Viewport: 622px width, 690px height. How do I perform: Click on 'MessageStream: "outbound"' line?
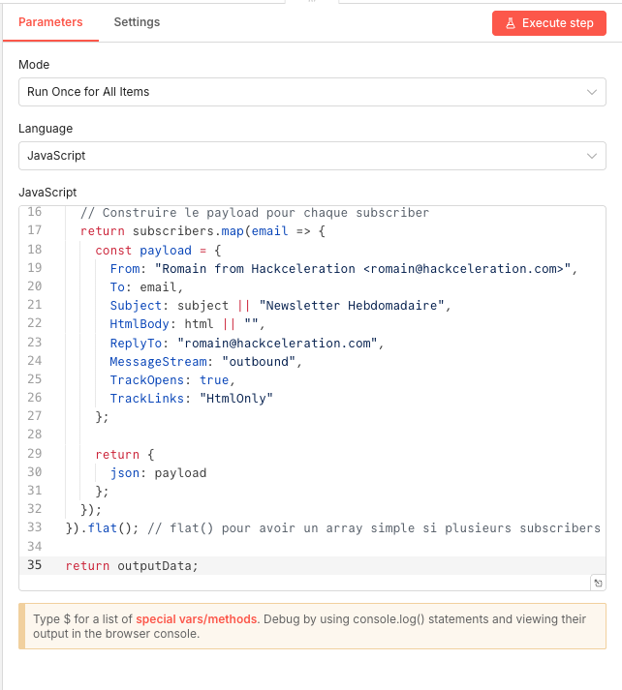[x=205, y=361]
